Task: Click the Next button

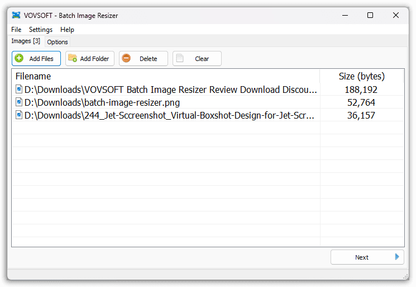Action: [367, 257]
